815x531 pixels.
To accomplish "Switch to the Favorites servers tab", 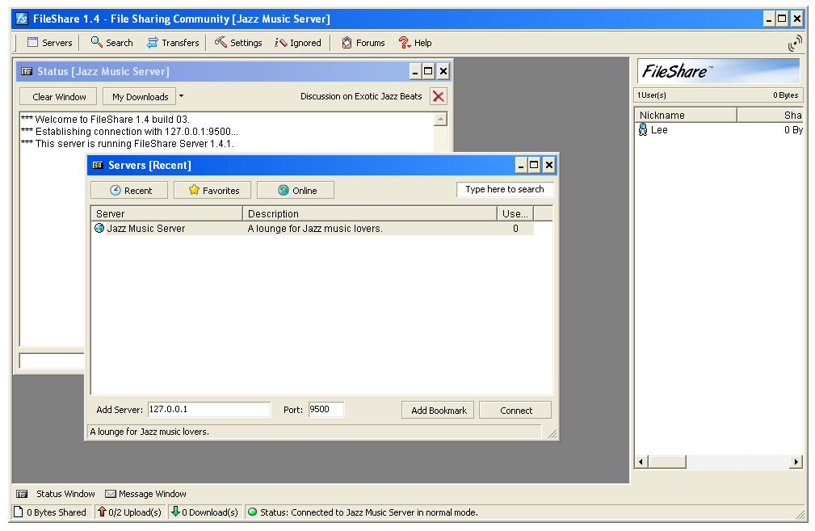I will [x=212, y=191].
